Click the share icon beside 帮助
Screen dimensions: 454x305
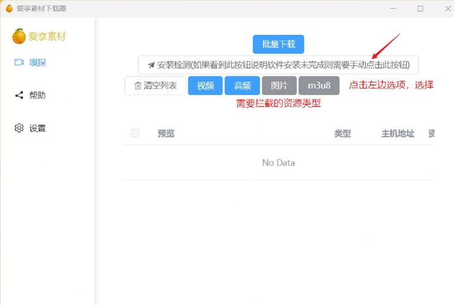19,95
